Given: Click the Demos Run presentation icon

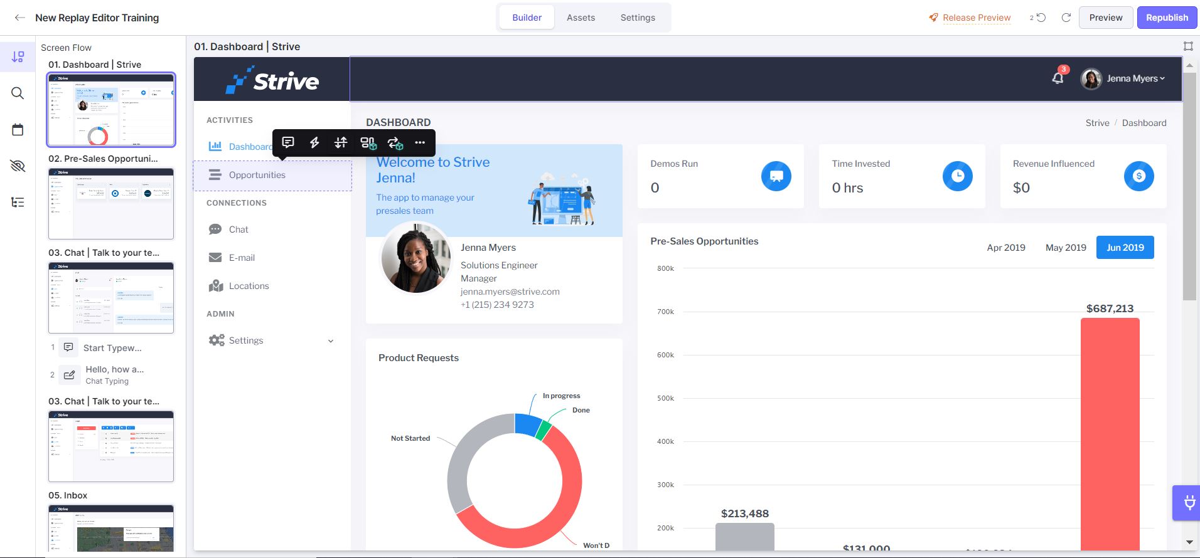Looking at the screenshot, I should point(776,176).
